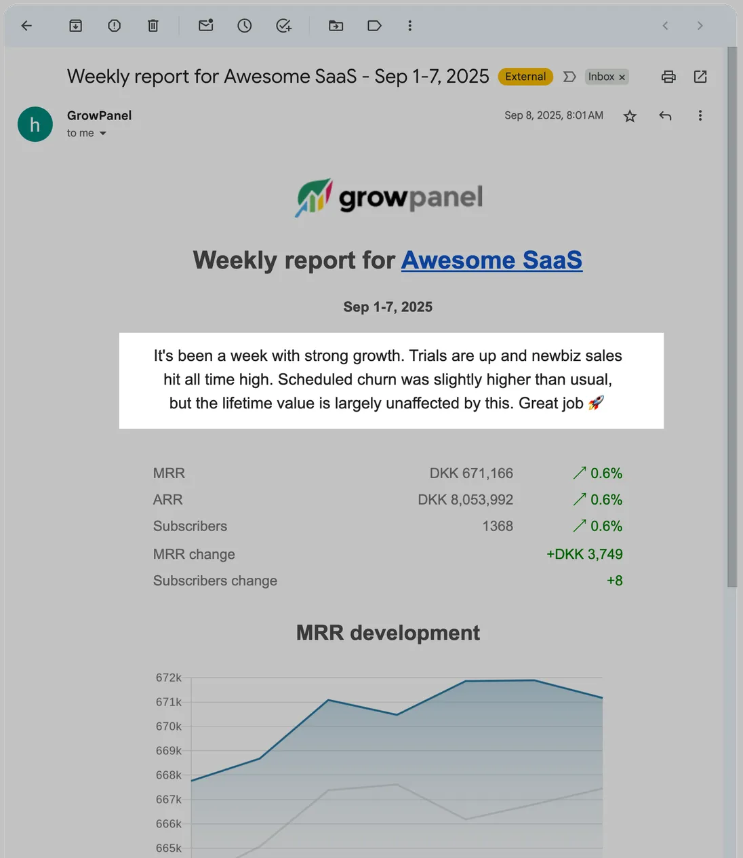Open the toolbar's three-dot More menu
743x858 pixels.
409,26
